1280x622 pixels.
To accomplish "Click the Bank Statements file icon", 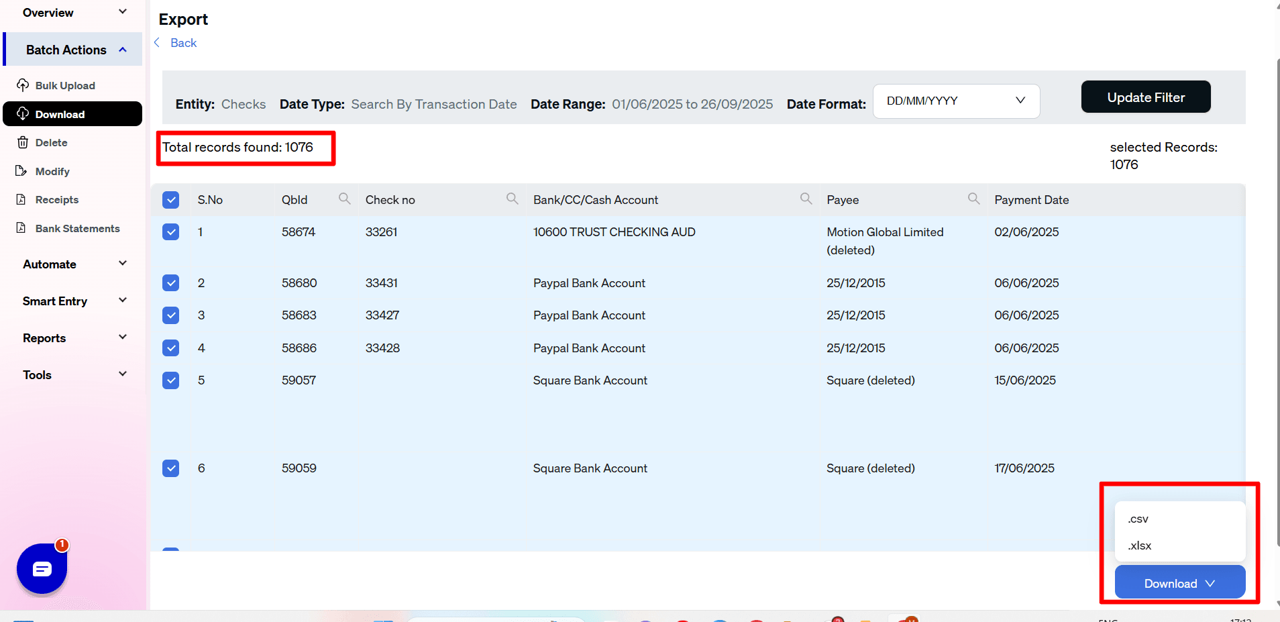I will click(21, 228).
